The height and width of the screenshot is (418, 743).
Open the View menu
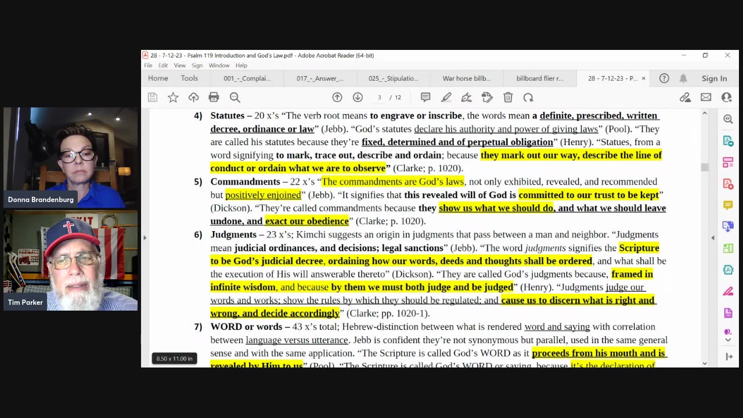click(x=180, y=66)
